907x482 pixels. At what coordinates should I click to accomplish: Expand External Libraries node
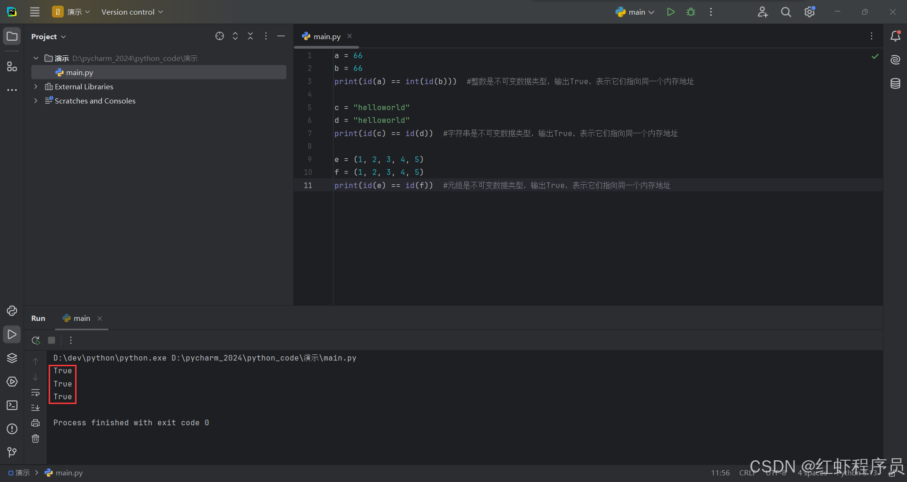[x=36, y=86]
